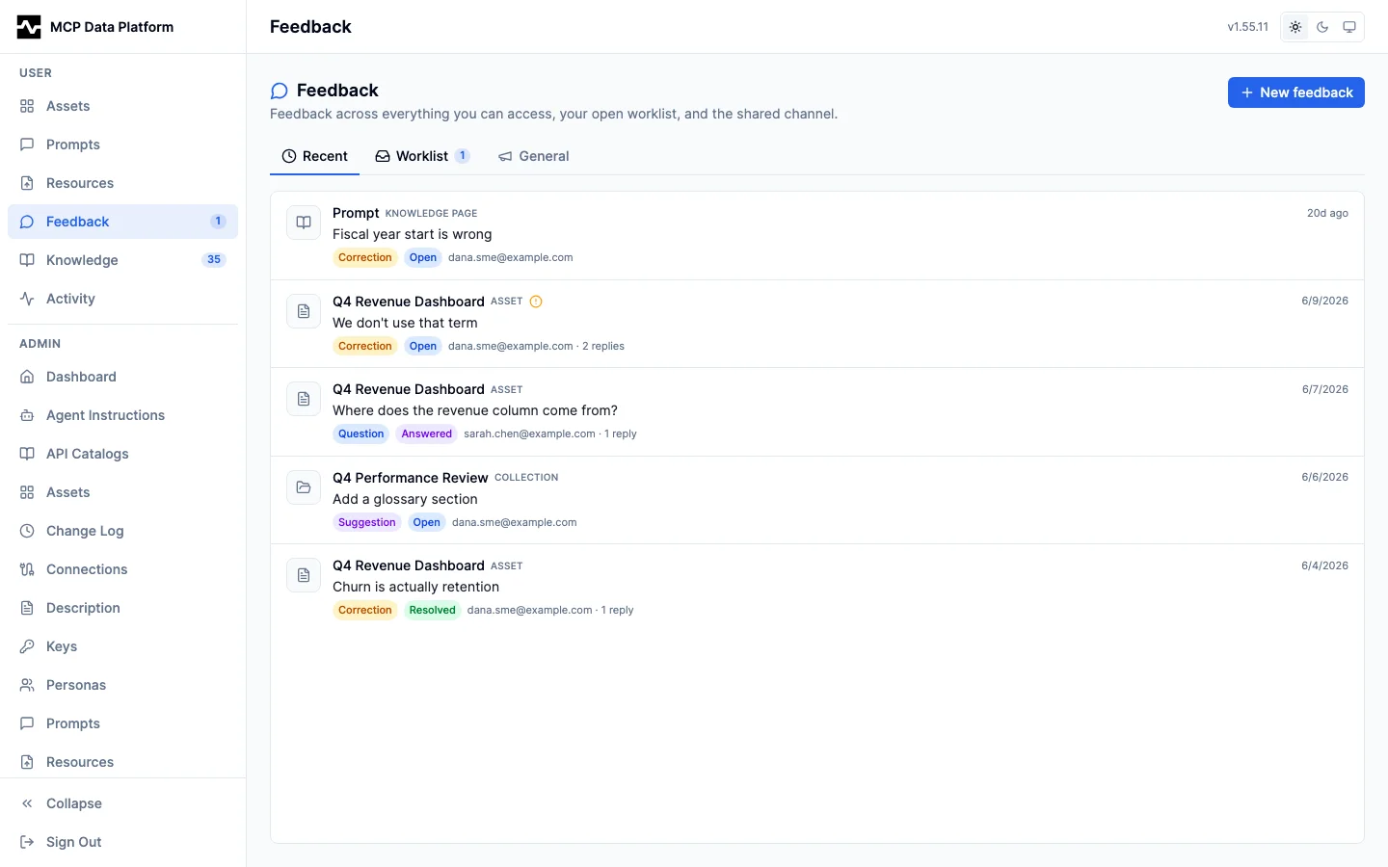1388x867 pixels.
Task: Switch to light theme sun icon
Action: coord(1295,27)
